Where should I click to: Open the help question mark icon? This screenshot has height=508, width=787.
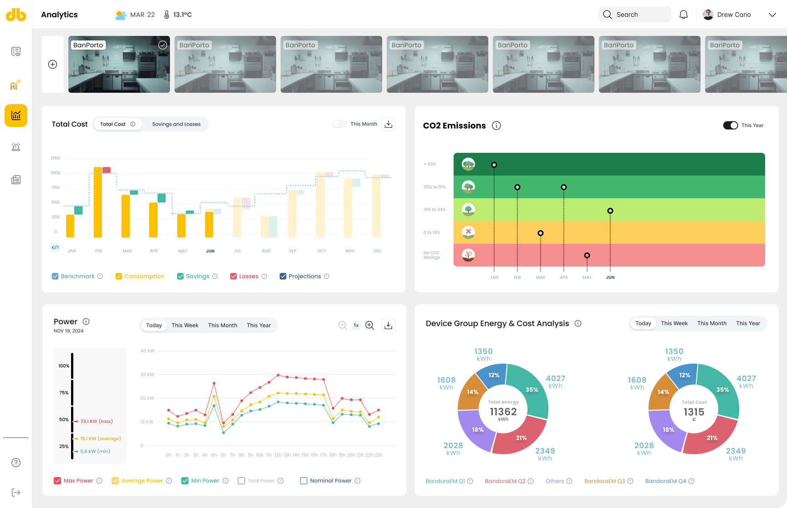click(16, 463)
